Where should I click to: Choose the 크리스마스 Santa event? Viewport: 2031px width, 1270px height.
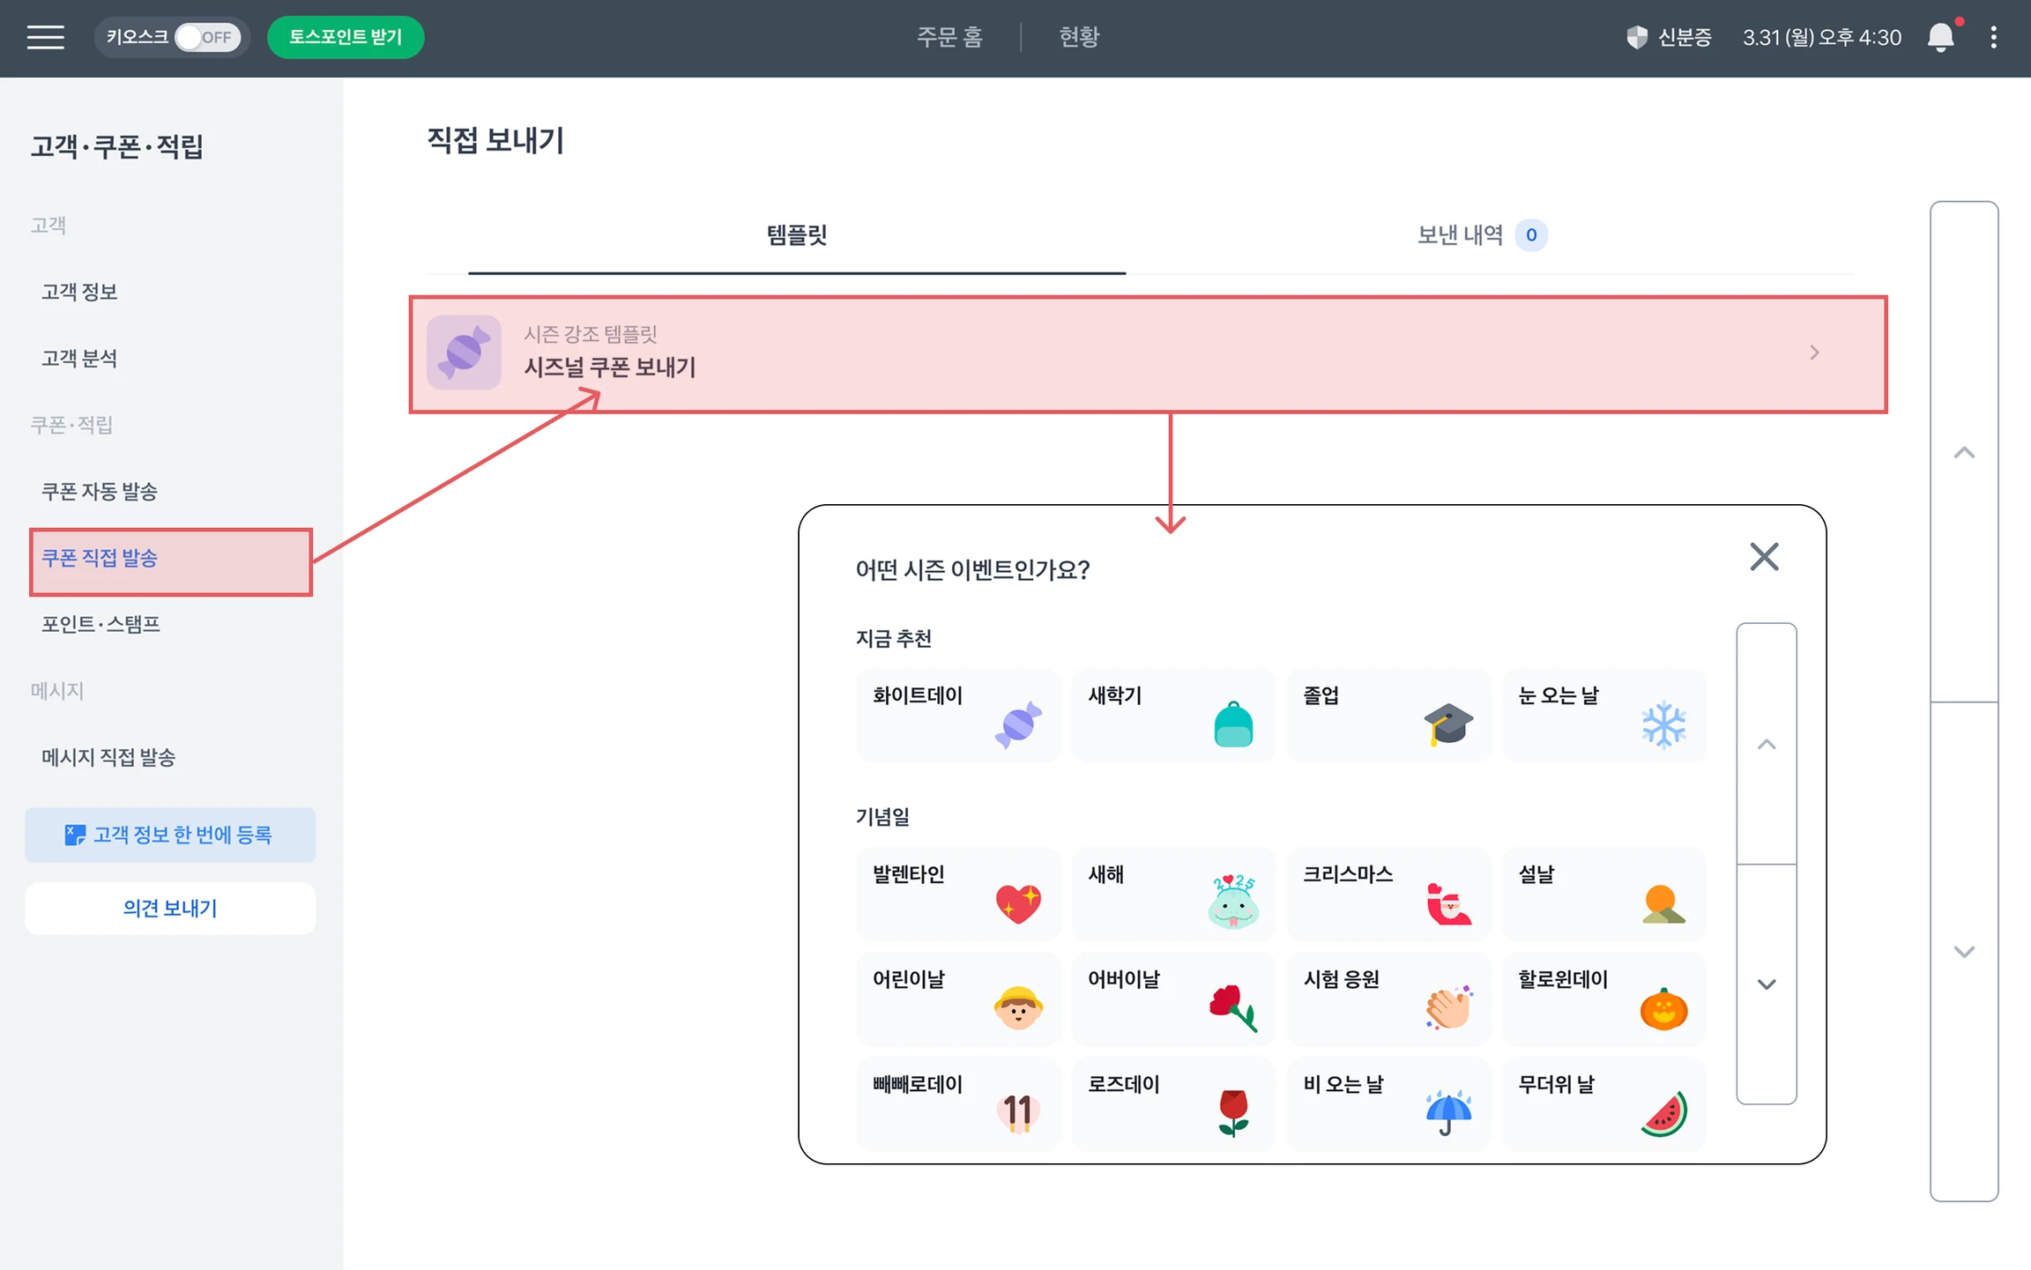click(x=1387, y=894)
